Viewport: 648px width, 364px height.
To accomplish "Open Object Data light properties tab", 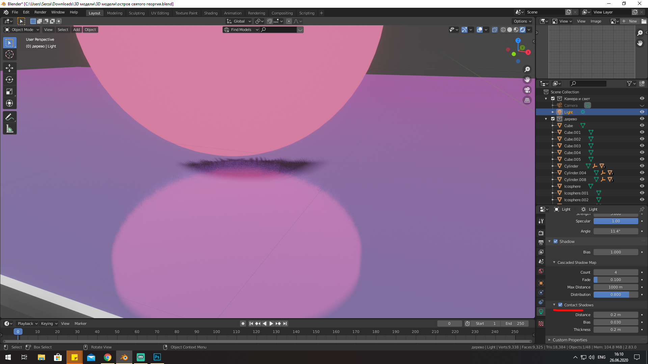I will 541,311.
